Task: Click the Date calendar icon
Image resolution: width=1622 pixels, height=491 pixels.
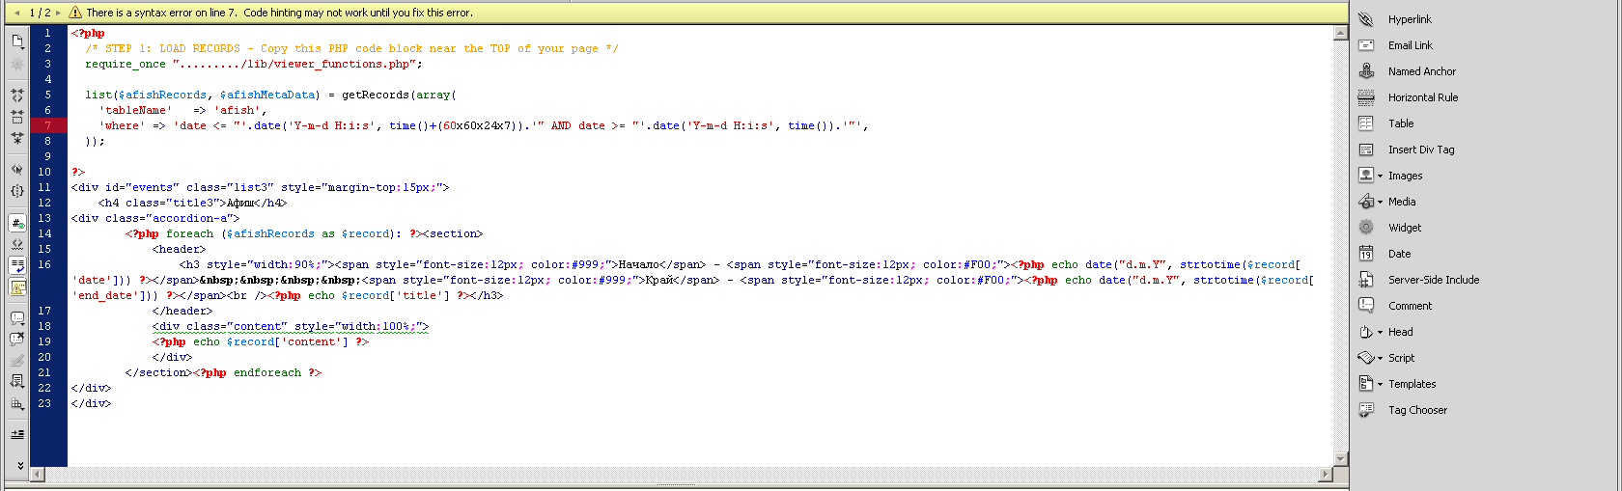Action: click(x=1366, y=254)
